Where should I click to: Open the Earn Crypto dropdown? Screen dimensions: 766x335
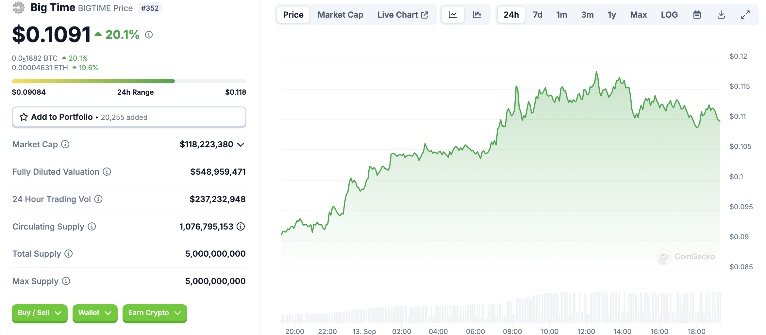click(x=155, y=313)
